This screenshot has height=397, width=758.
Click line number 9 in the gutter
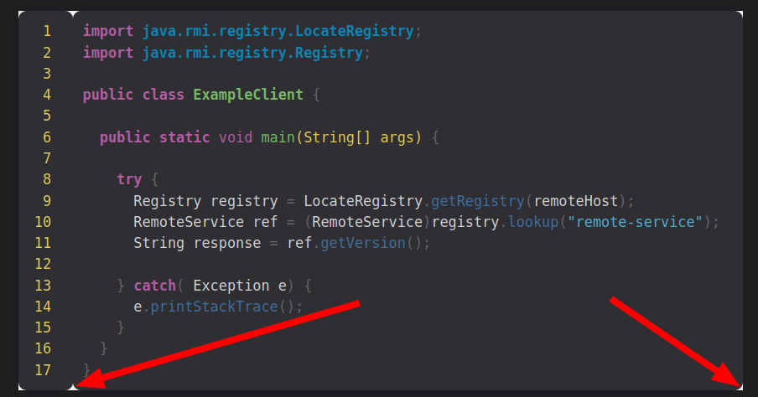click(x=47, y=201)
